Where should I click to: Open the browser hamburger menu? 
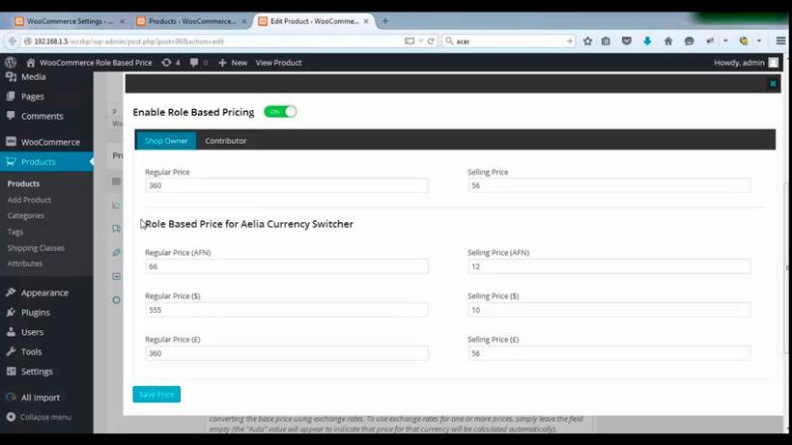pyautogui.click(x=780, y=42)
